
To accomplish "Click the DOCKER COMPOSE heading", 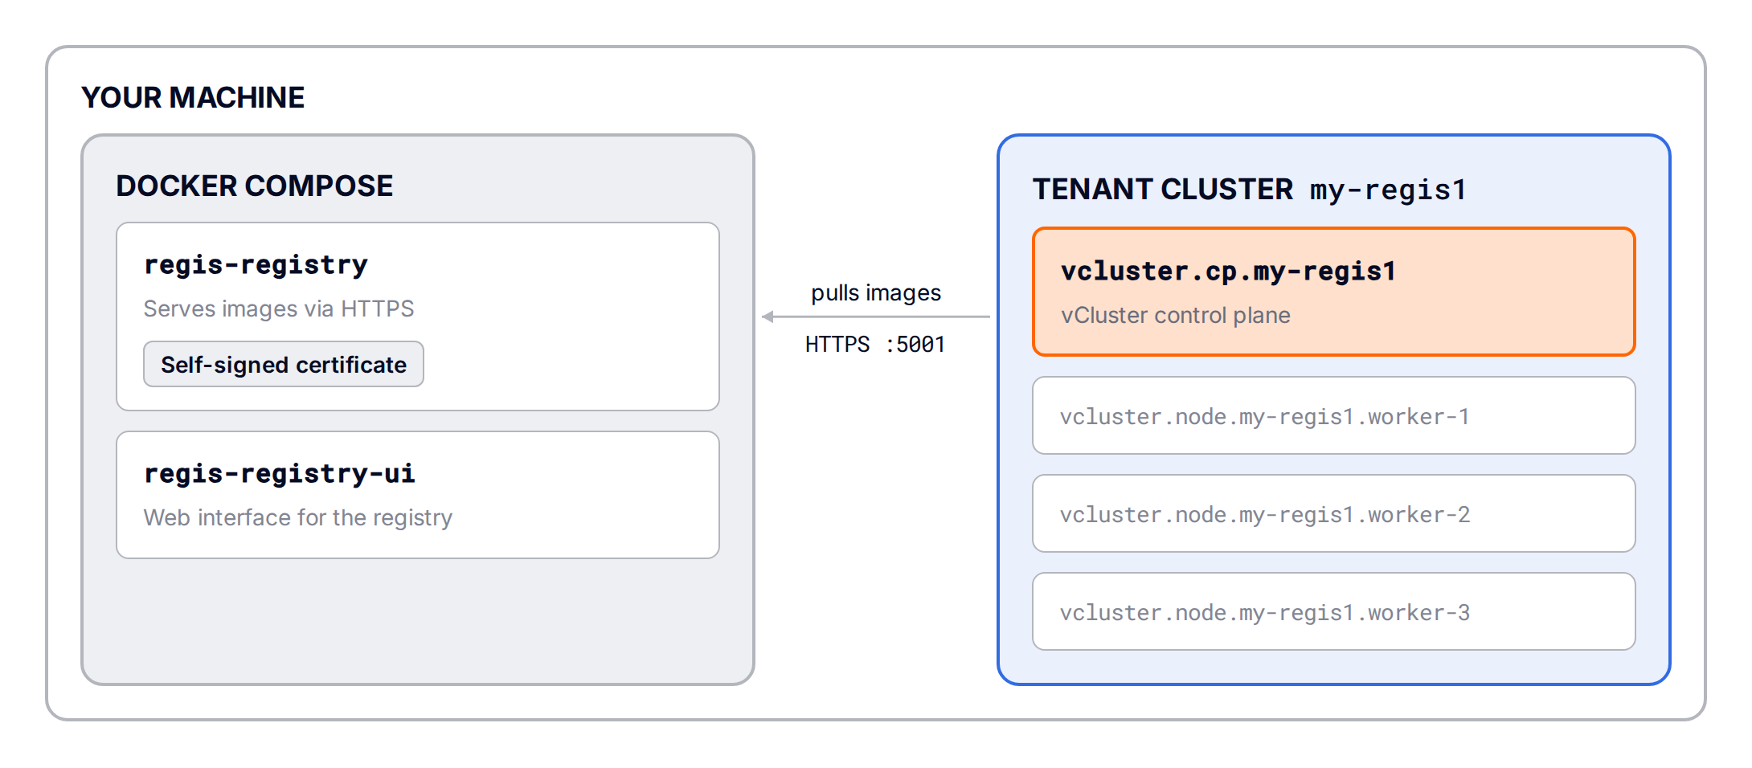I will pyautogui.click(x=254, y=186).
